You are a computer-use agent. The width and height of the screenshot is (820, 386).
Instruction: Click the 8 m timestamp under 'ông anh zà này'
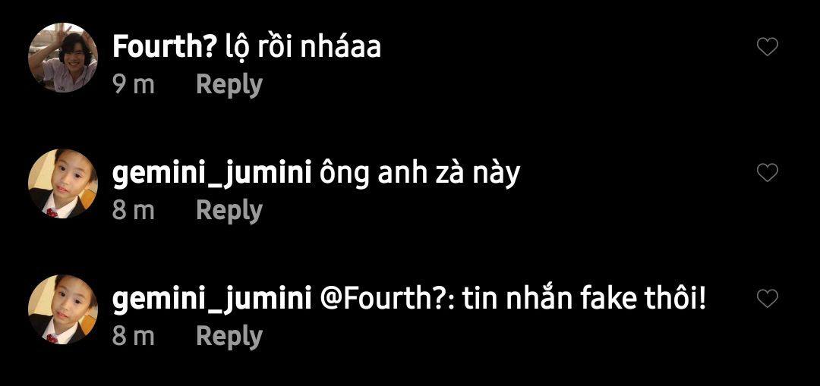[134, 211]
